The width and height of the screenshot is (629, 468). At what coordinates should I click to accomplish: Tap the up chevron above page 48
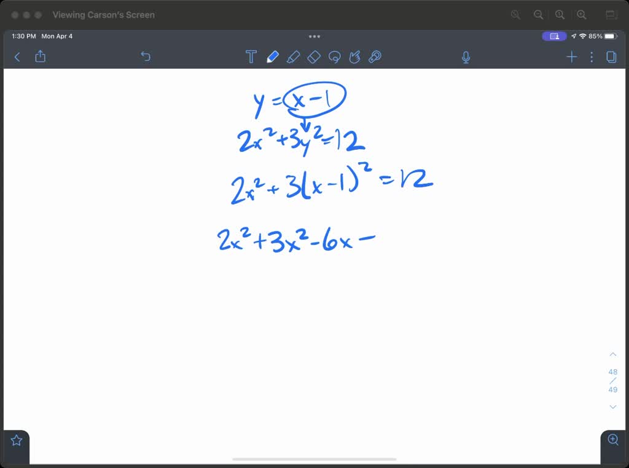click(x=612, y=354)
